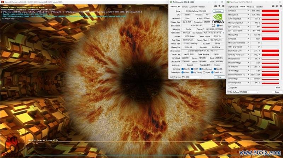
Task: Click the Lookup button
Action: [218, 11]
